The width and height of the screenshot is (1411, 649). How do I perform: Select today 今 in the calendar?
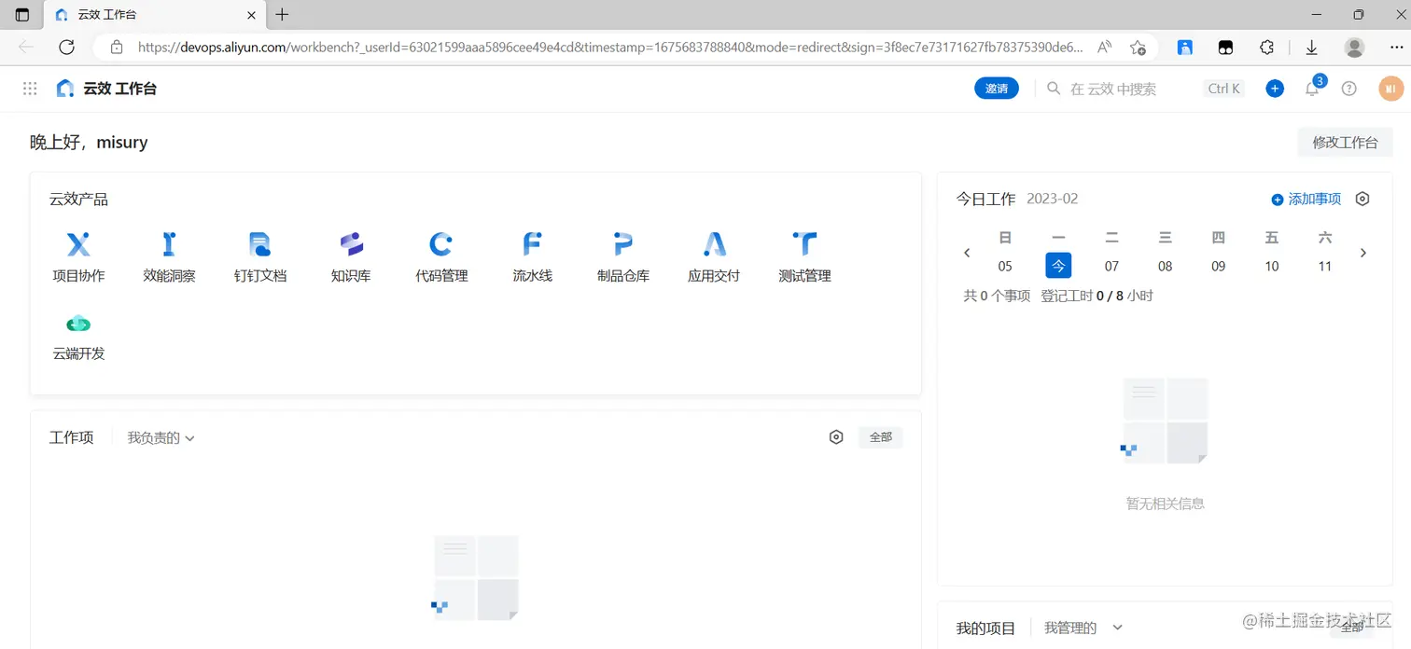coord(1058,265)
